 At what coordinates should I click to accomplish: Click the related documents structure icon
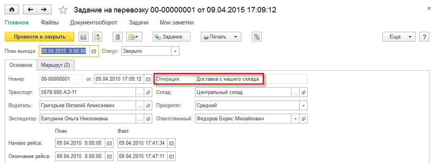(256, 37)
